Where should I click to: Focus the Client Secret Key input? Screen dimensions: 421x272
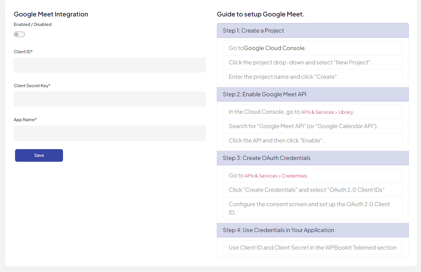click(110, 99)
